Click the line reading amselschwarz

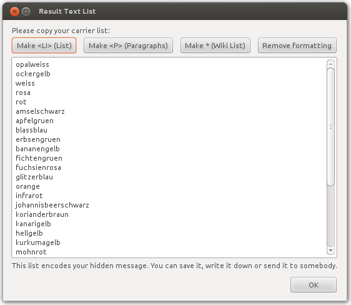click(x=40, y=111)
